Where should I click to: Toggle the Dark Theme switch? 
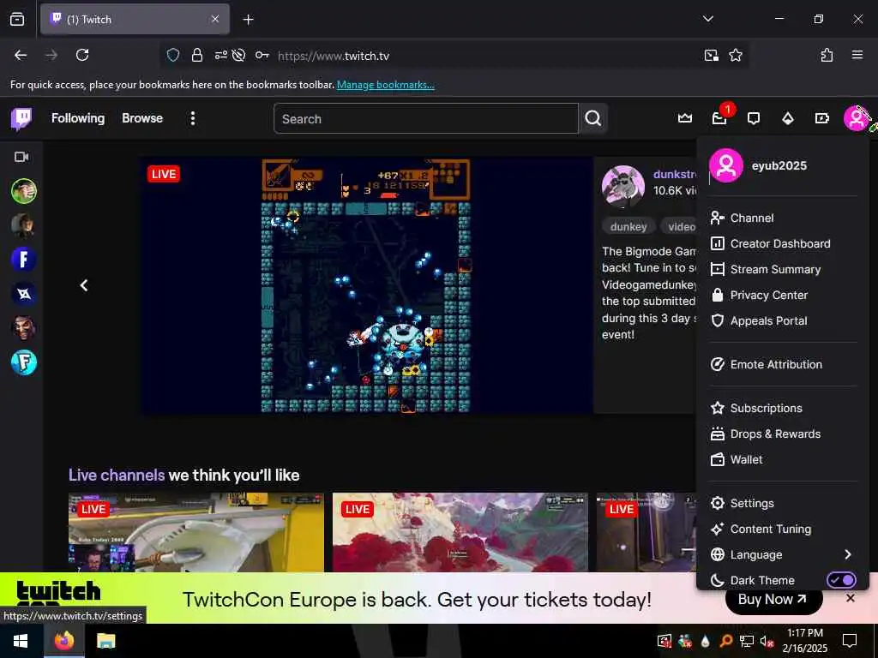point(842,580)
